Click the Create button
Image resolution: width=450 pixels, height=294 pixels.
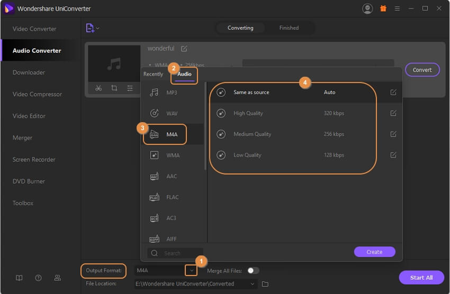point(374,252)
